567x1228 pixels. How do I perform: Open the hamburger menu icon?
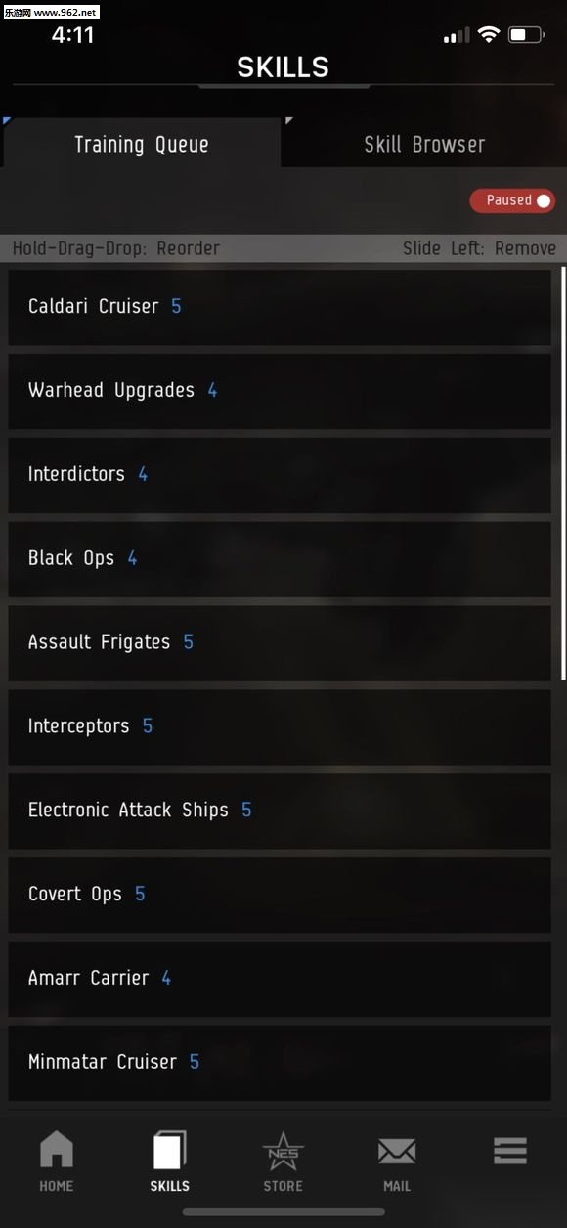pyautogui.click(x=510, y=1151)
